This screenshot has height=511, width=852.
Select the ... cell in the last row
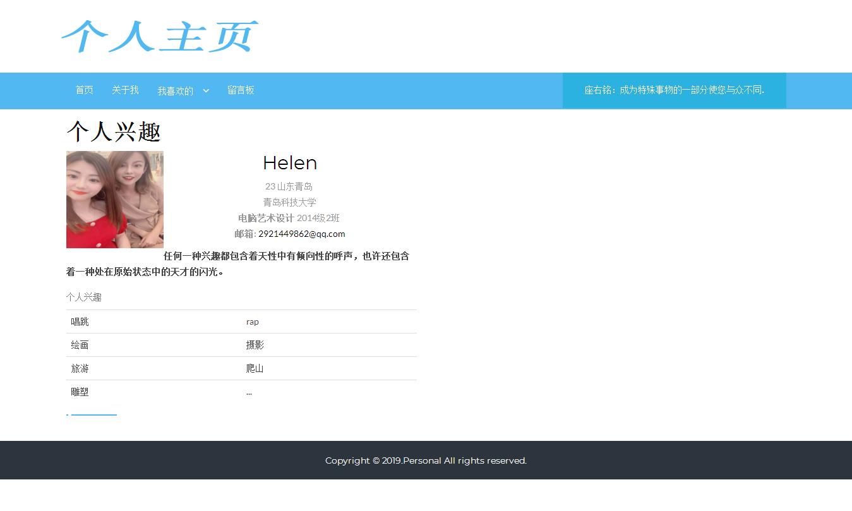329,392
